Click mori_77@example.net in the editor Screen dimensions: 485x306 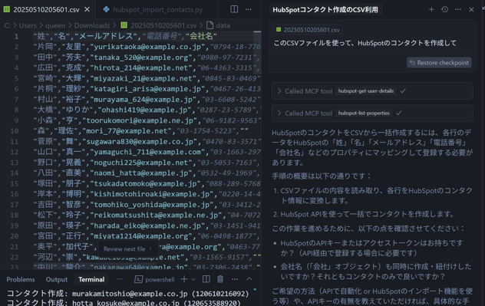click(127, 131)
